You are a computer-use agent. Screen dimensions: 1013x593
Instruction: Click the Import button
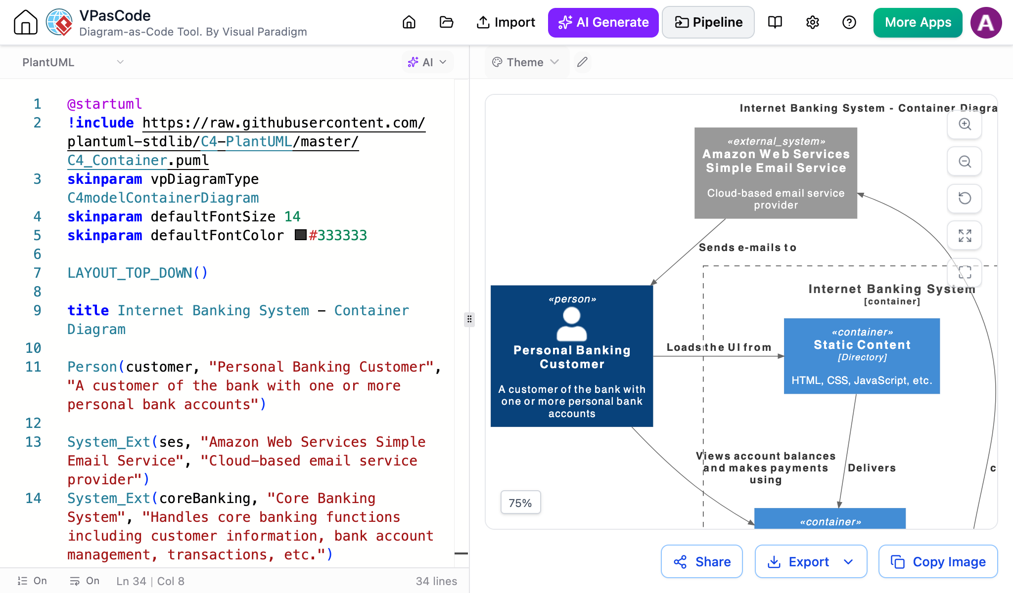click(506, 22)
